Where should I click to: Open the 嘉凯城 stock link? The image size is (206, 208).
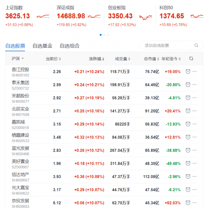point(18,122)
